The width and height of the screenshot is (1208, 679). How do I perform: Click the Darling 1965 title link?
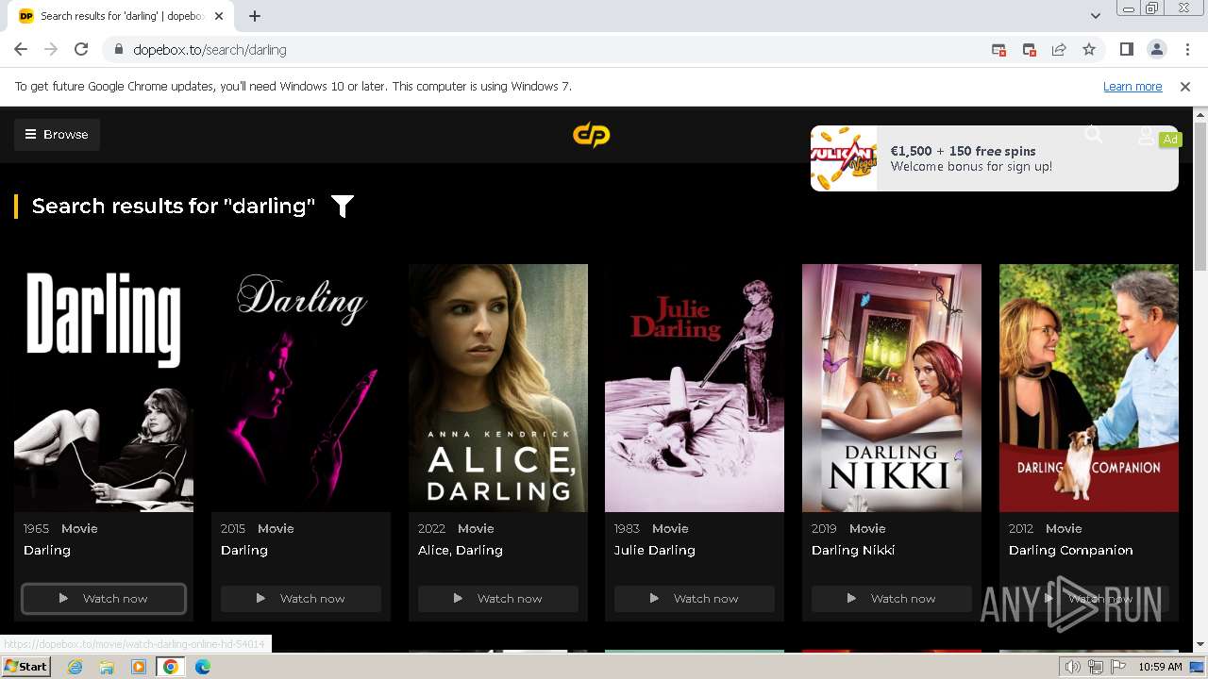47,551
